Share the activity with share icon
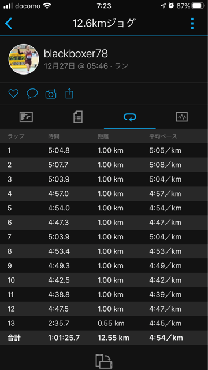208x370 pixels. [69, 94]
